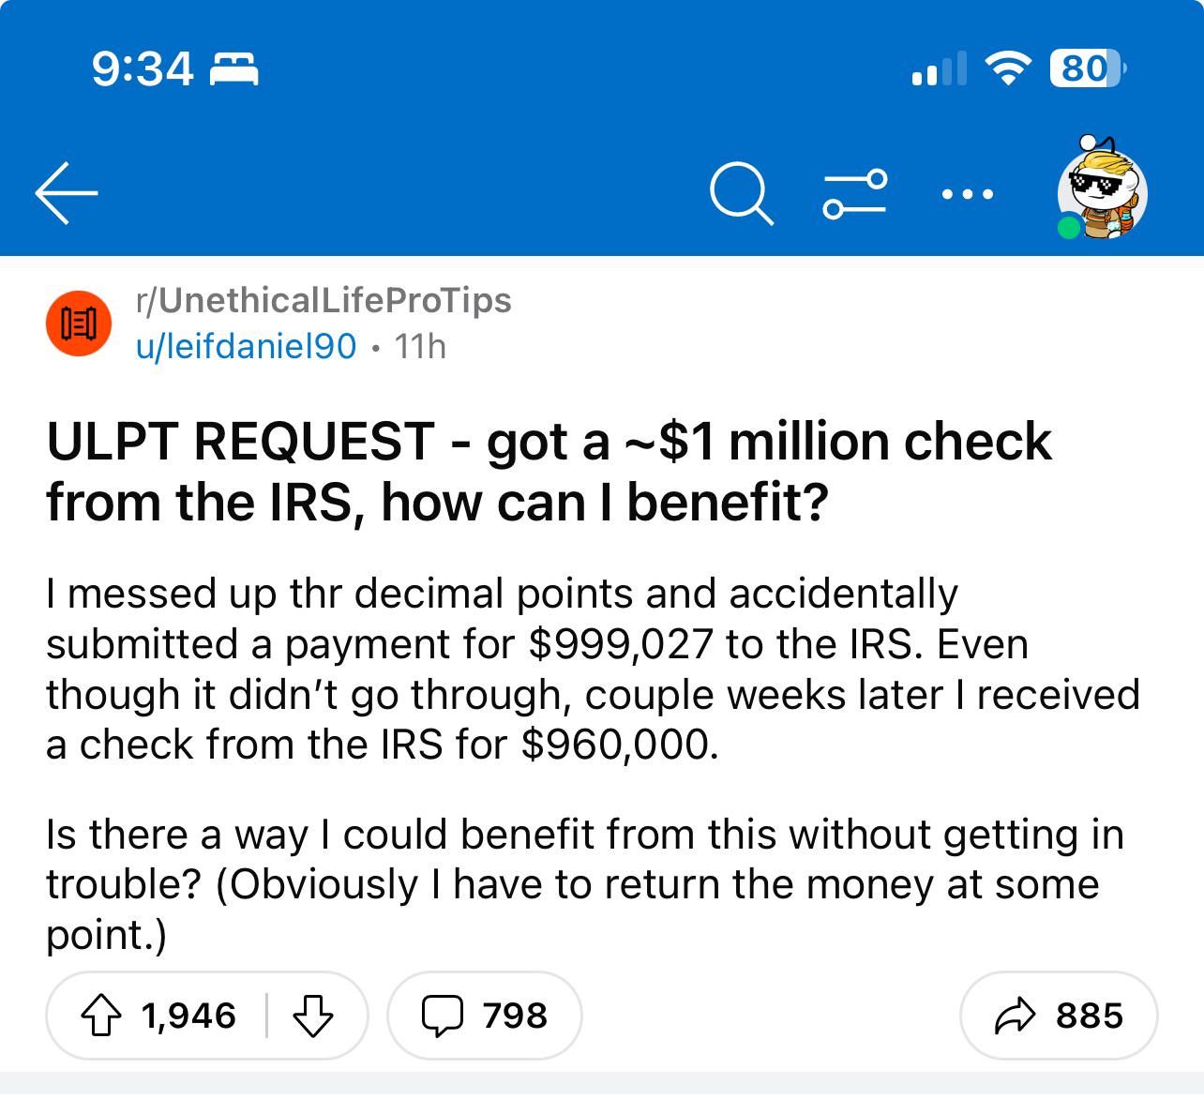This screenshot has height=1099, width=1204.
Task: Open the 798 comments
Action: coord(484,1016)
